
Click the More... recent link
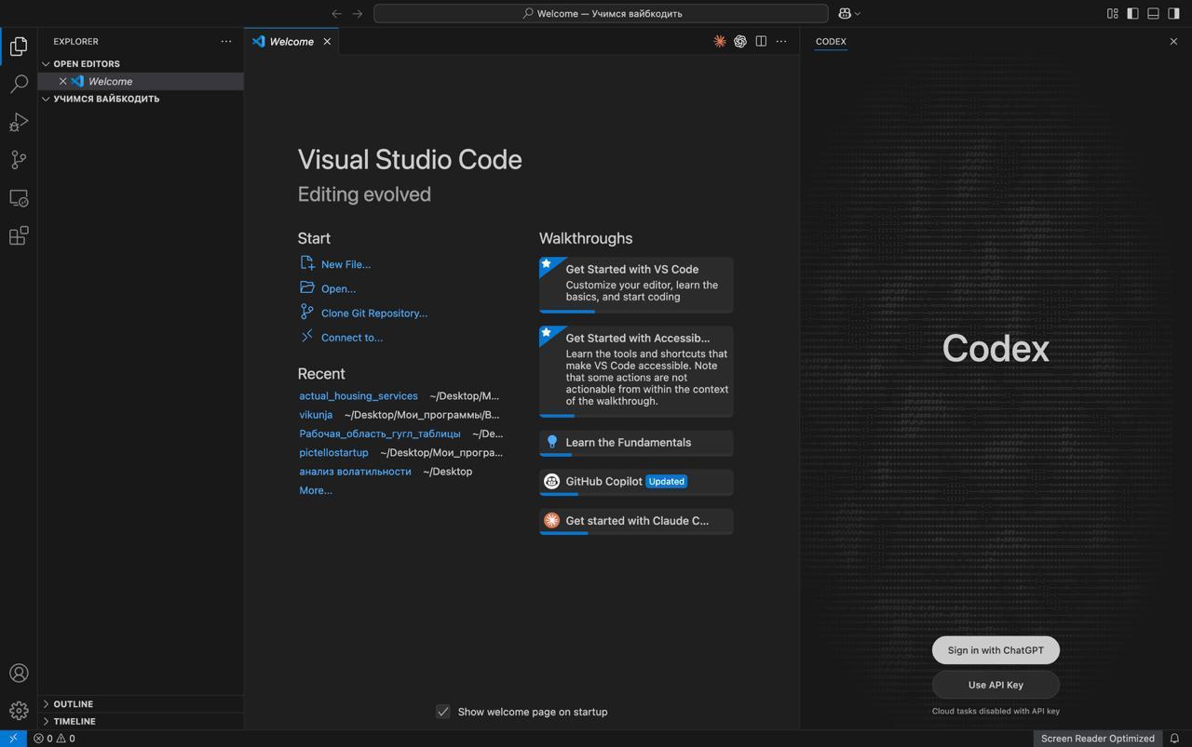tap(316, 490)
